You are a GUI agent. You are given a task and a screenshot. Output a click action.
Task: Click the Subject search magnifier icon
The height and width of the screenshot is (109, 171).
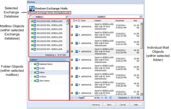pyautogui.click(x=141, y=16)
